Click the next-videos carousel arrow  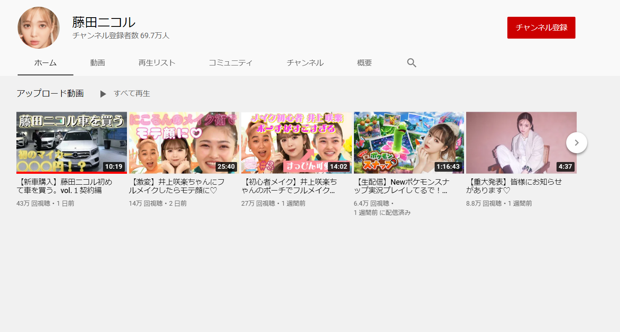(x=577, y=143)
